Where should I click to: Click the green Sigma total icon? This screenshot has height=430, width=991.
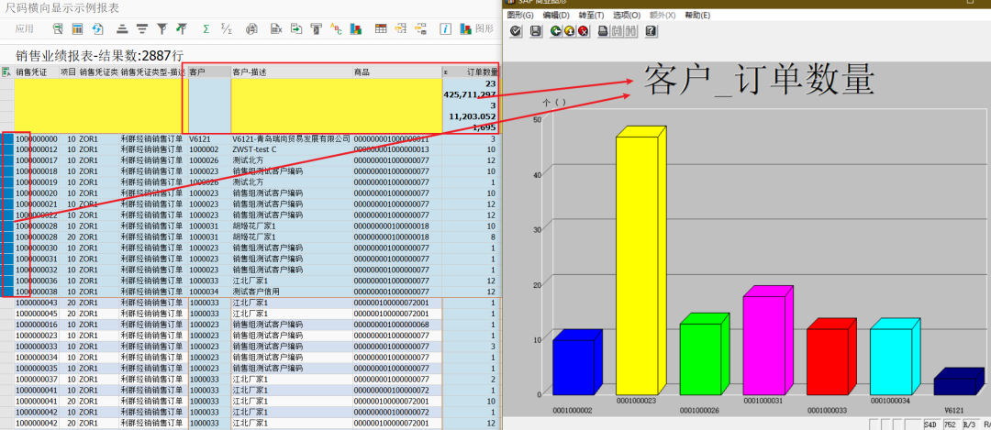pyautogui.click(x=206, y=28)
